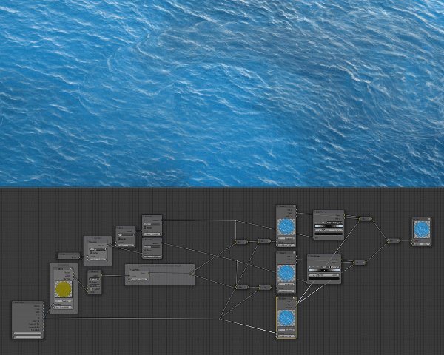The width and height of the screenshot is (444, 355).
Task: Select collapsed node after the lower ColorRamp
Action: pyautogui.click(x=359, y=263)
